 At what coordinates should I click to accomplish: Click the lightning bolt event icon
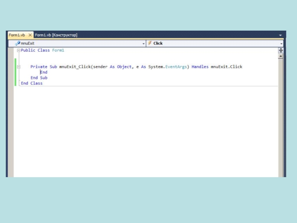[150, 43]
